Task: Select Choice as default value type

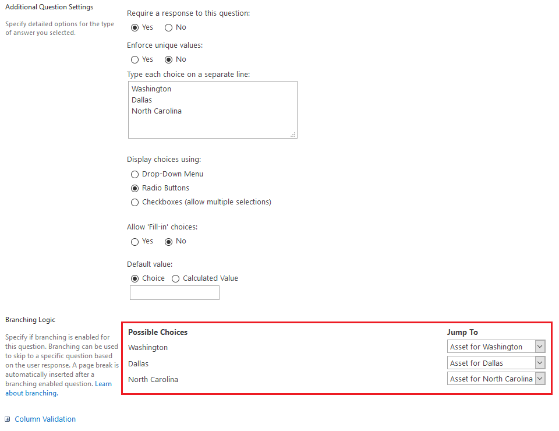Action: [135, 279]
